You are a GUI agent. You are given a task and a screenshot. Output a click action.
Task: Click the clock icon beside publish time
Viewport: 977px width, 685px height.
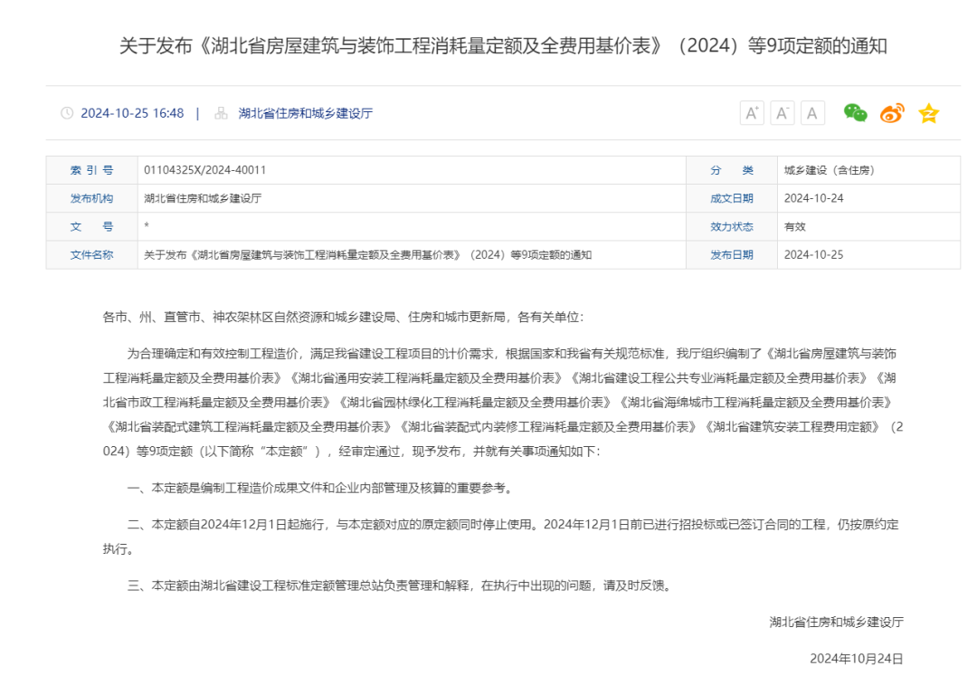pyautogui.click(x=67, y=113)
